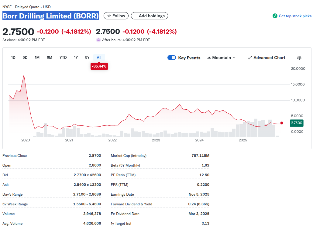Show the YTD chart range
Screen dimensions: 313x229
coord(63,58)
